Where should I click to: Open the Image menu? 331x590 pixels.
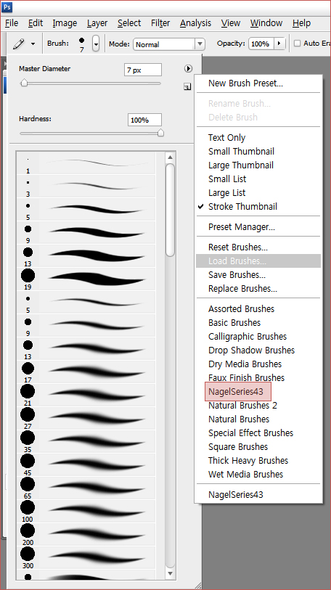pyautogui.click(x=65, y=23)
